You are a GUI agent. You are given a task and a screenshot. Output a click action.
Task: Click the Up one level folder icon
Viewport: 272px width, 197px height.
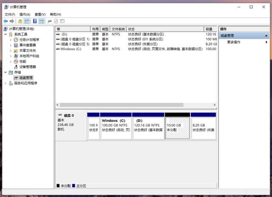(x=20, y=21)
